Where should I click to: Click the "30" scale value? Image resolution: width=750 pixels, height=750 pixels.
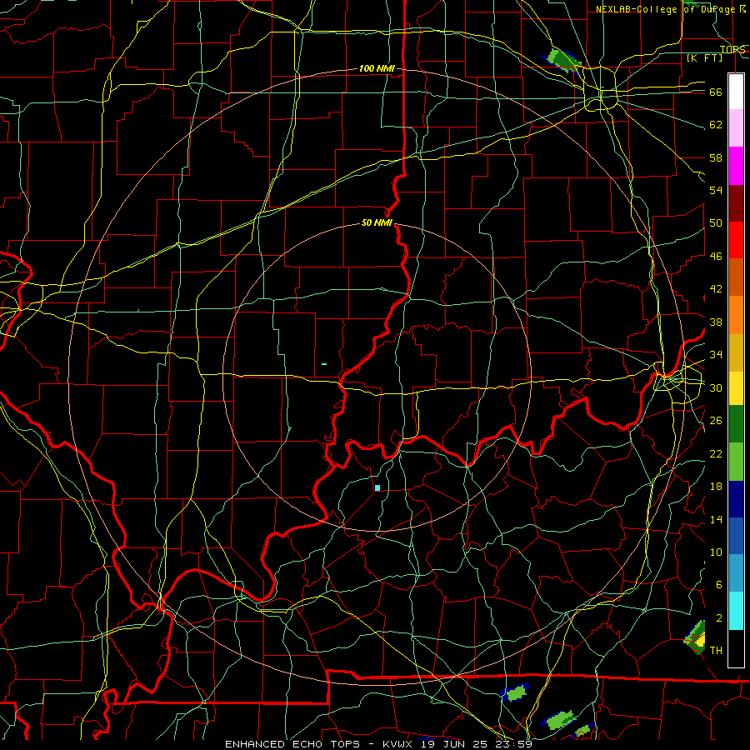pyautogui.click(x=716, y=387)
